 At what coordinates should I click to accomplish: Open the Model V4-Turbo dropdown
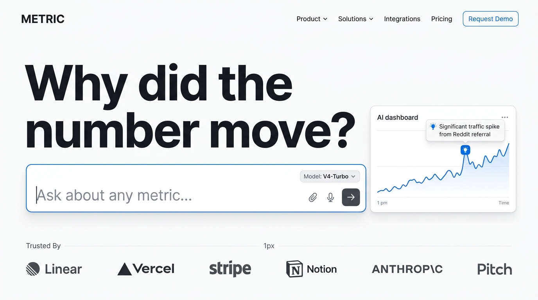(330, 177)
